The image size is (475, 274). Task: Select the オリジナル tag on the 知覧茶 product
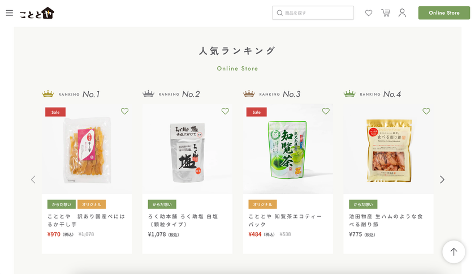(262, 204)
